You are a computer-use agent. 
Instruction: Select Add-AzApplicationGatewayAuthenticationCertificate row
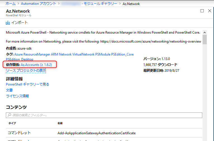[x=104, y=133]
